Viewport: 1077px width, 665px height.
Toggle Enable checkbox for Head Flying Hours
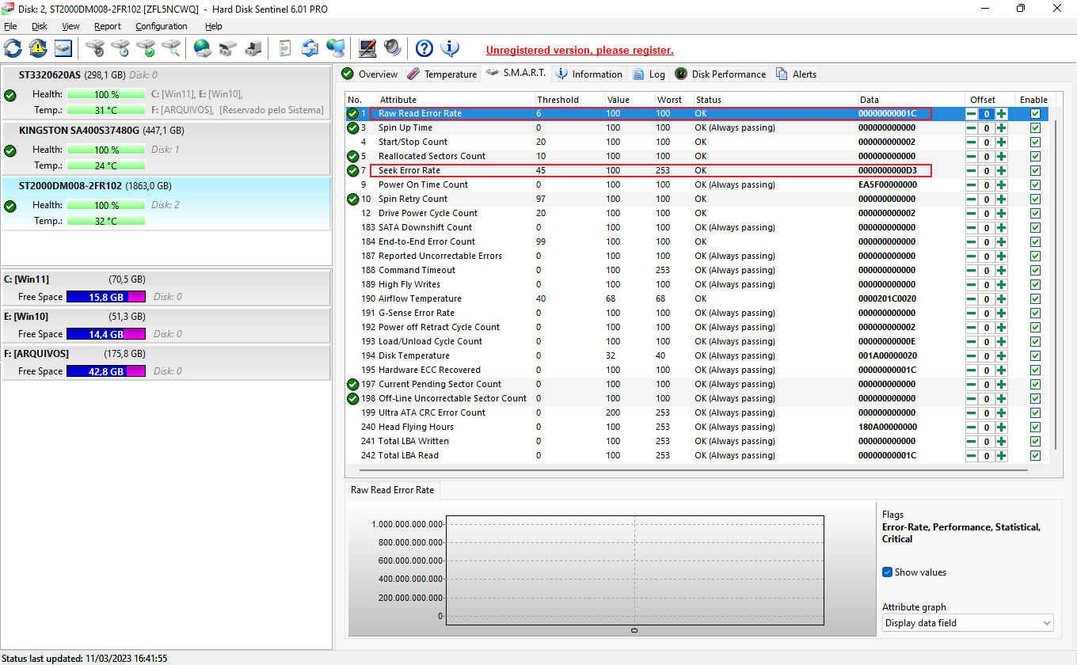(1035, 427)
